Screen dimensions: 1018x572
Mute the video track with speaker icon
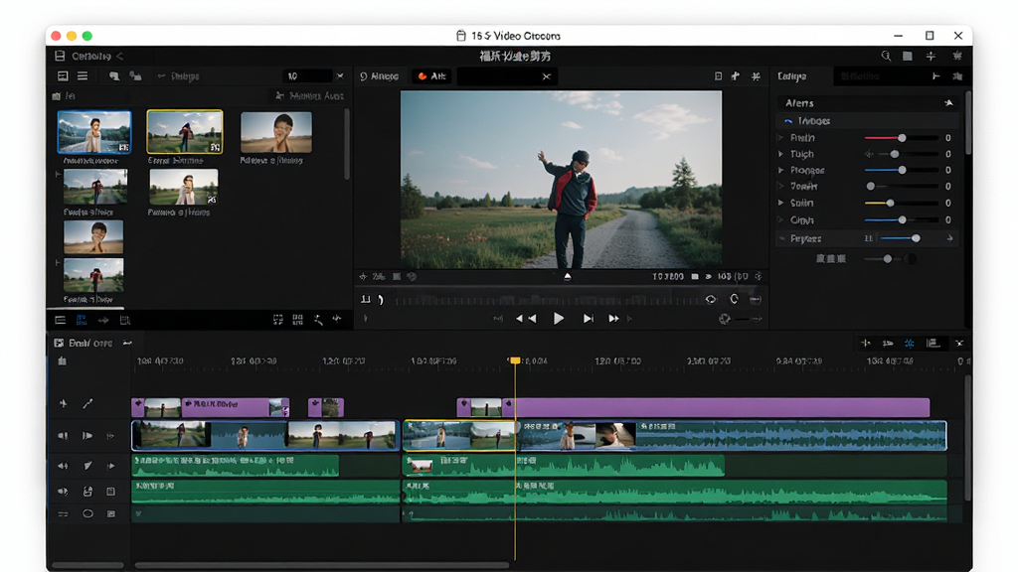point(63,436)
